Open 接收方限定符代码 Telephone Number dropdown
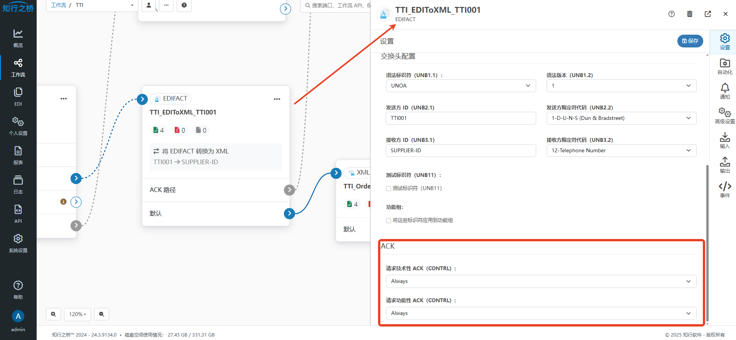Image resolution: width=736 pixels, height=340 pixels. [x=621, y=150]
